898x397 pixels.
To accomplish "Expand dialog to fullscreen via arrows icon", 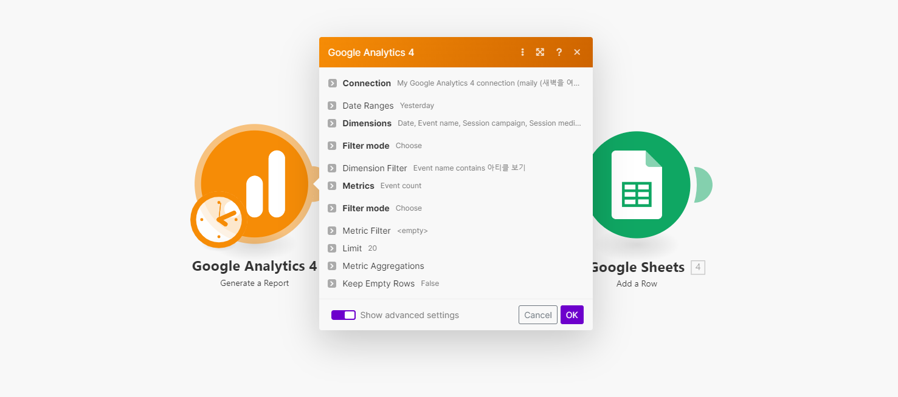I will (540, 52).
